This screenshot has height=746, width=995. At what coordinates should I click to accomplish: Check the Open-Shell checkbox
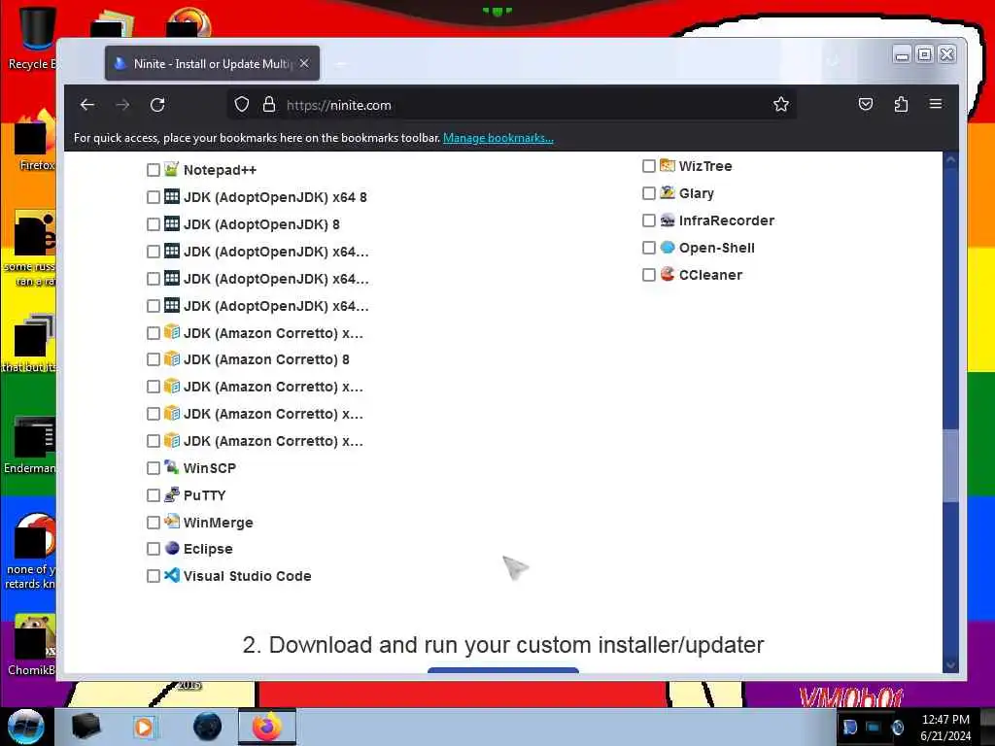point(648,248)
